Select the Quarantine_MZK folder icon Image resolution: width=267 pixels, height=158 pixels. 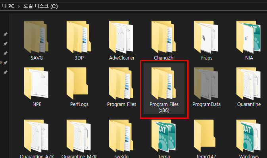[x=79, y=136]
